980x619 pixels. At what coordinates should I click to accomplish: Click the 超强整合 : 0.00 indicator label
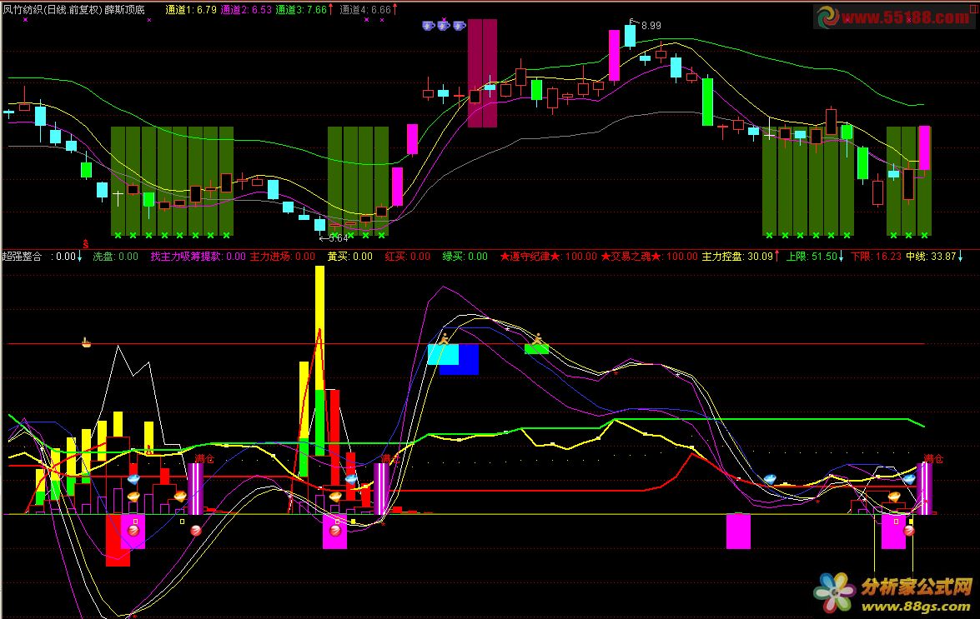[39, 257]
